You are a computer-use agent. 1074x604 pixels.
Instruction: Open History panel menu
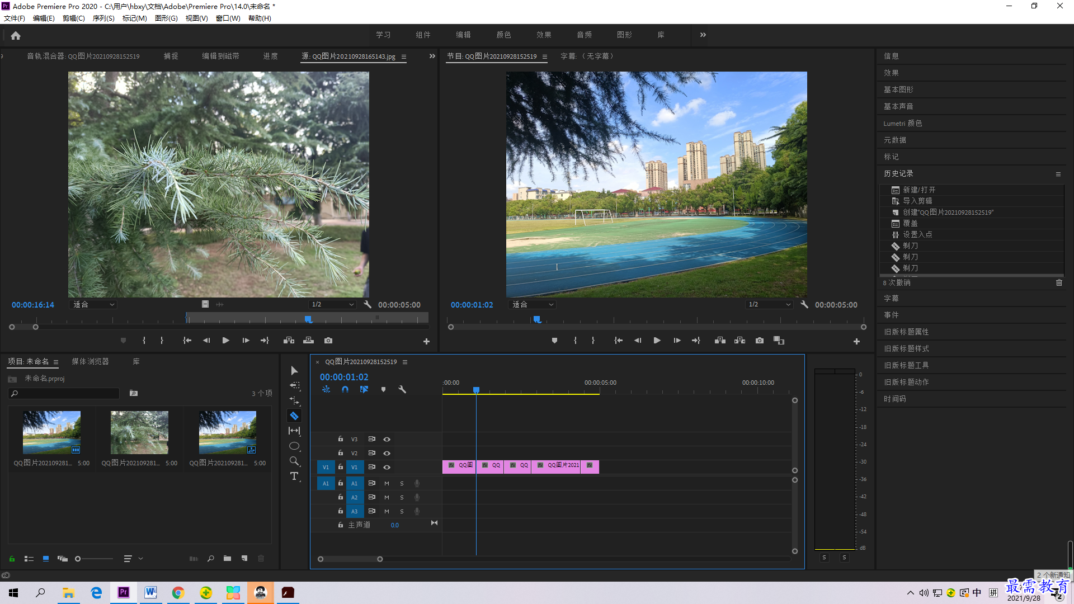click(x=1058, y=174)
